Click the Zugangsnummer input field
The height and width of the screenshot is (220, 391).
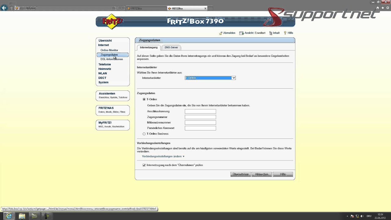[200, 117]
